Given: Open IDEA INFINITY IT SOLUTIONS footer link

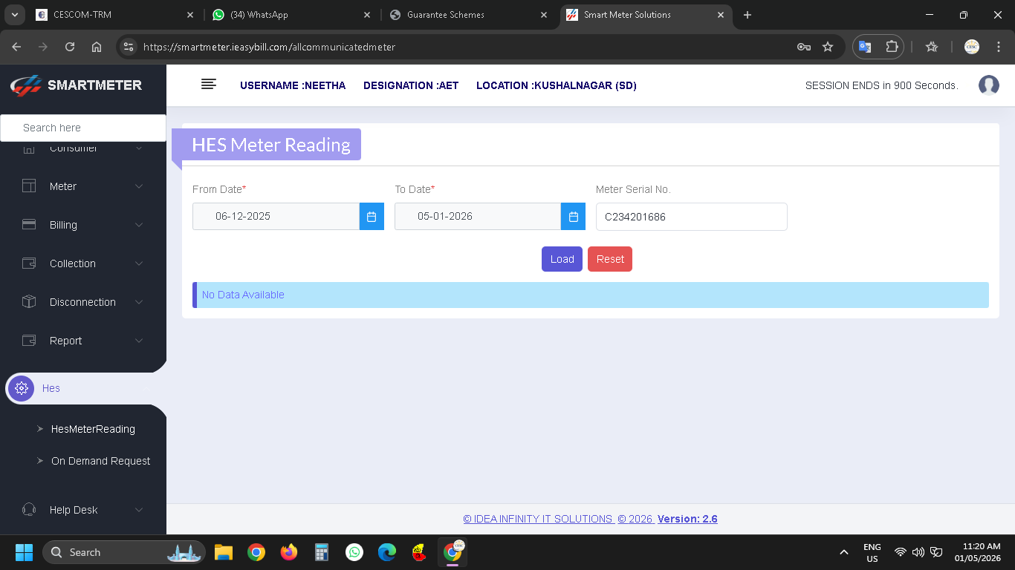Looking at the screenshot, I should (x=539, y=519).
